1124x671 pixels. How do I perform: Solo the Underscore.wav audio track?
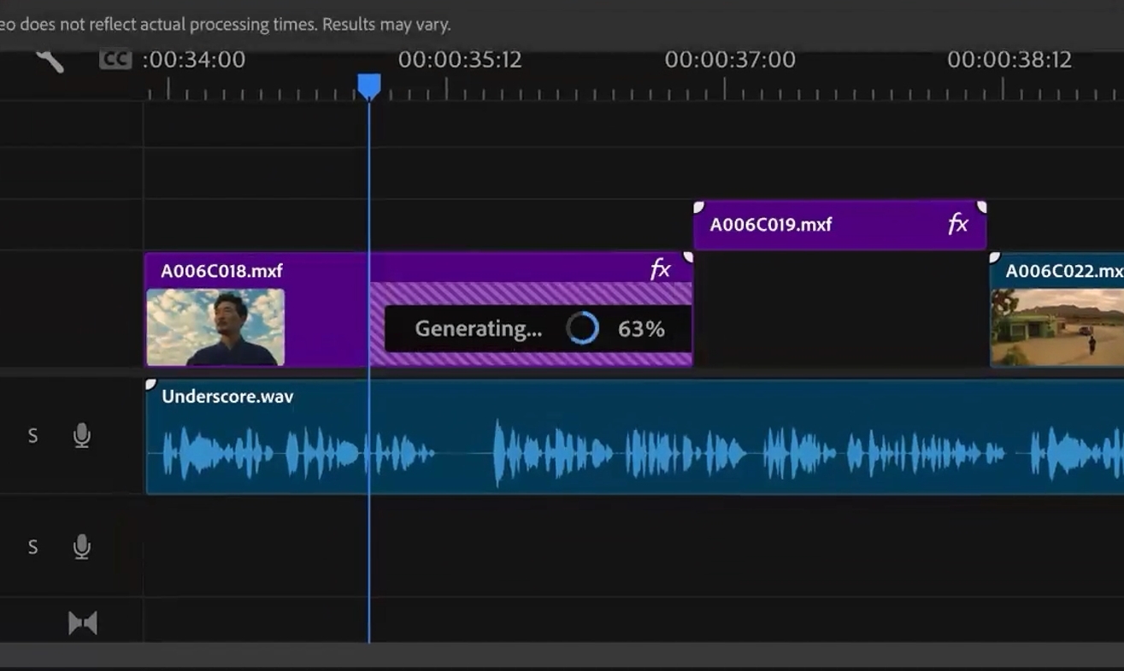click(32, 436)
